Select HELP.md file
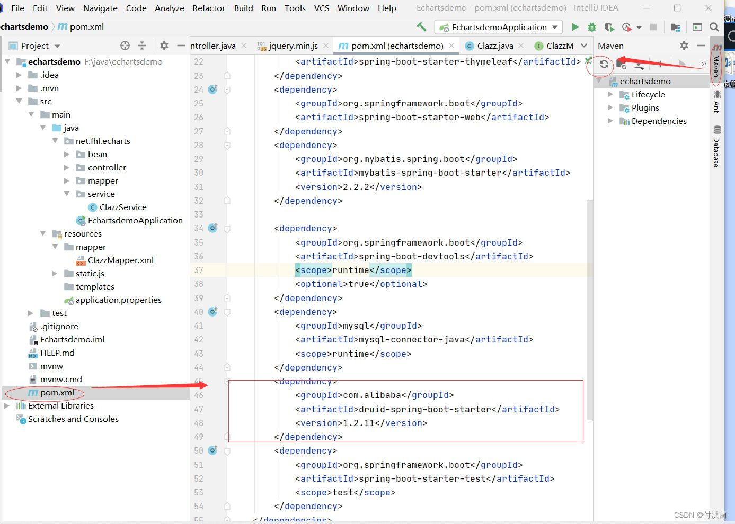 tap(51, 353)
